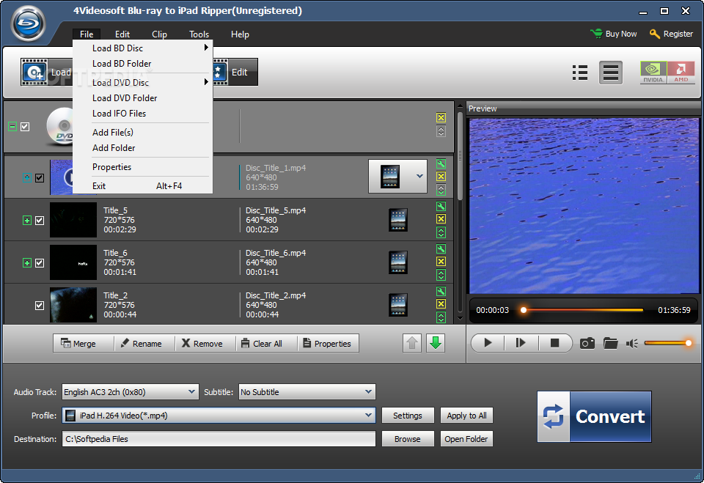Choose Load DVD Folder from File menu
Image resolution: width=704 pixels, height=483 pixels.
click(x=143, y=98)
